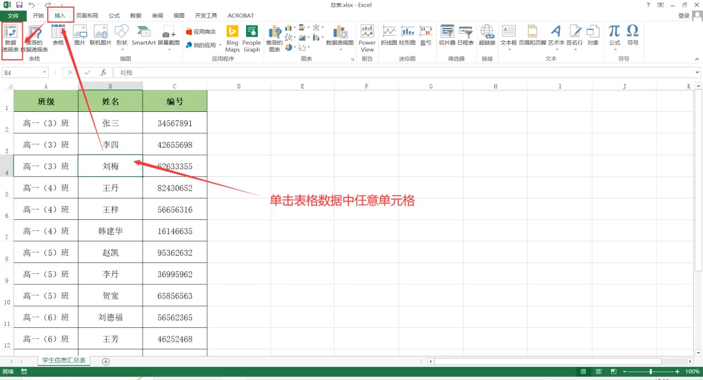Open the WordArt (艺术字) gallery
This screenshot has height=380, width=703.
click(556, 37)
